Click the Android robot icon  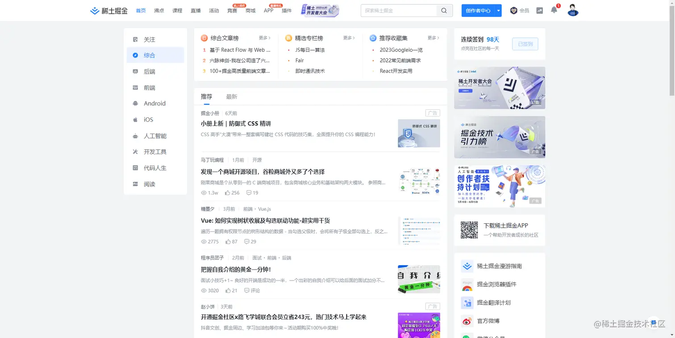point(135,104)
